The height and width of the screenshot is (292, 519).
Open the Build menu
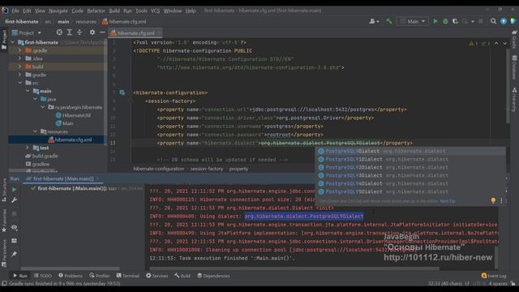114,11
